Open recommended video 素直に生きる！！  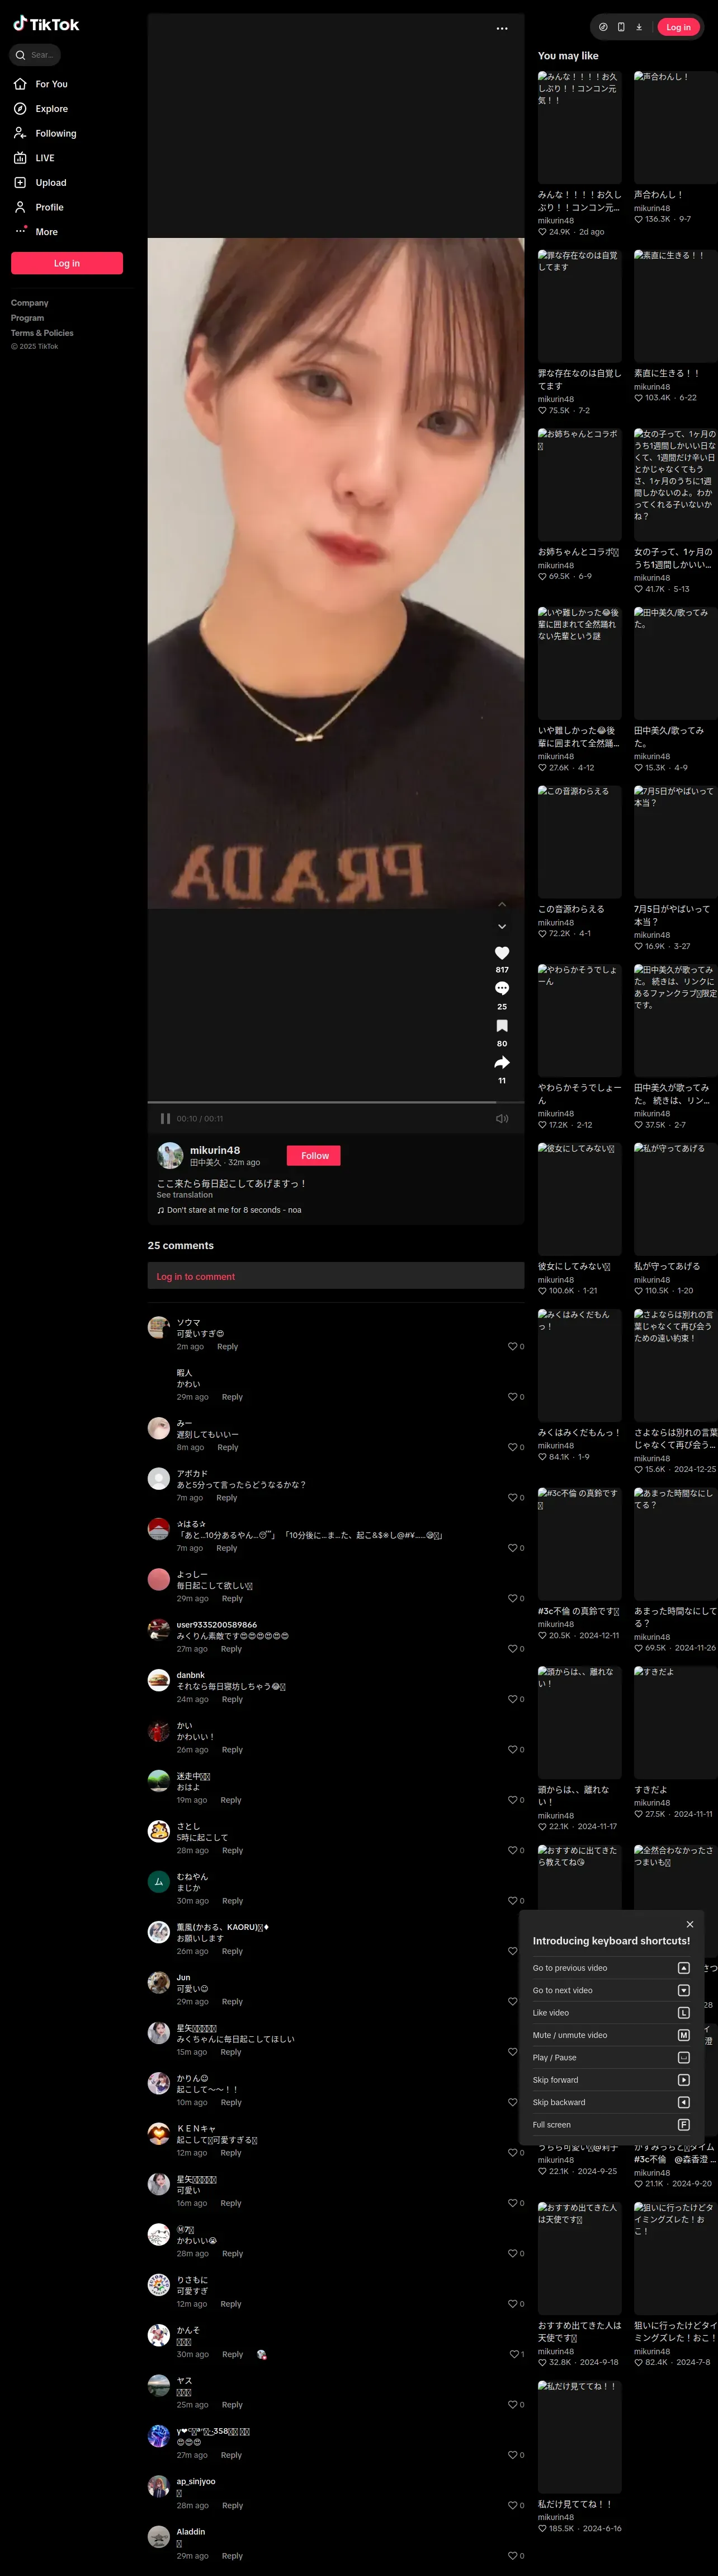pyautogui.click(x=676, y=306)
